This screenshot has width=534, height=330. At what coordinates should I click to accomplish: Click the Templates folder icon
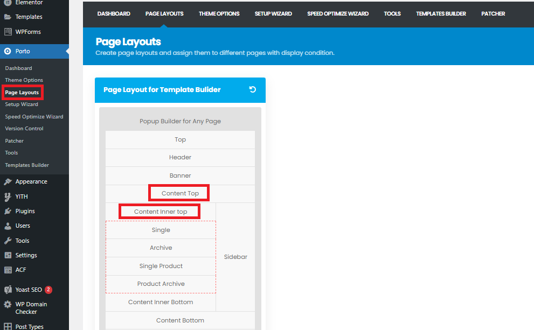pos(8,17)
